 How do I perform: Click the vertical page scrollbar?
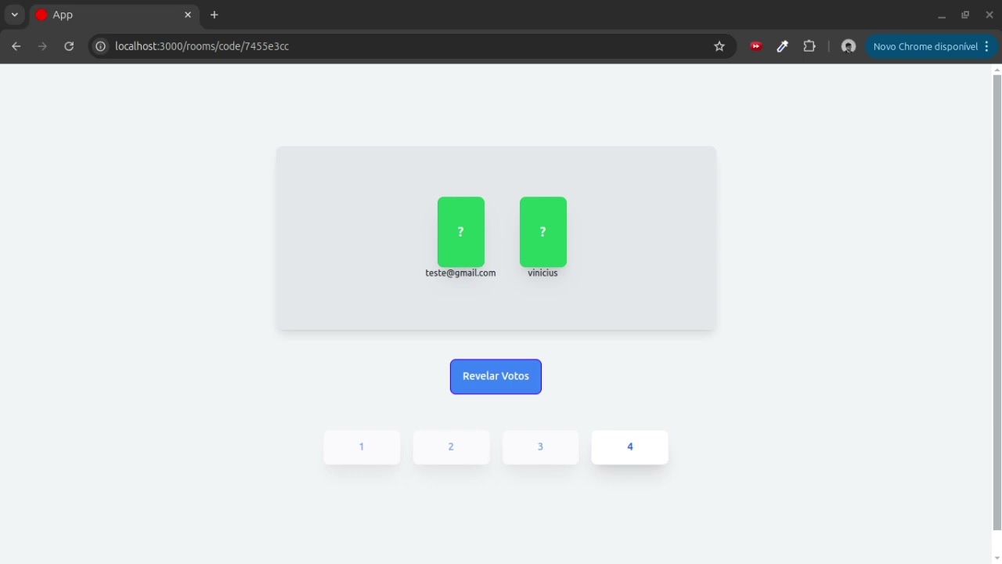(997, 302)
